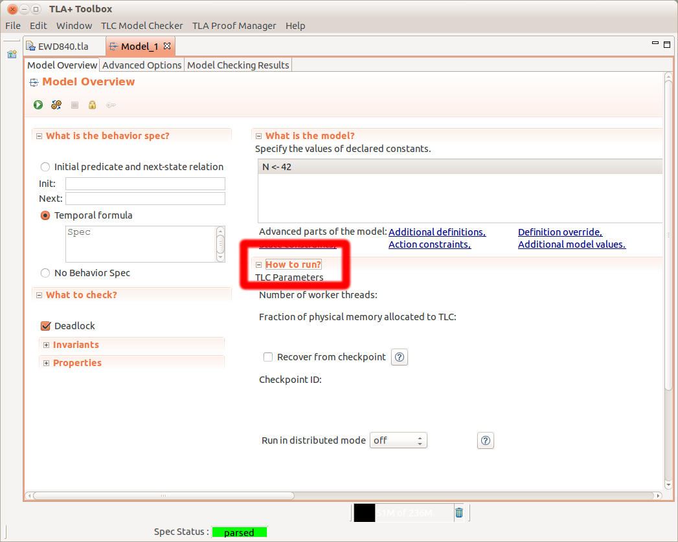Open the TLC Model Checker menu
This screenshot has width=678, height=542.
[142, 26]
